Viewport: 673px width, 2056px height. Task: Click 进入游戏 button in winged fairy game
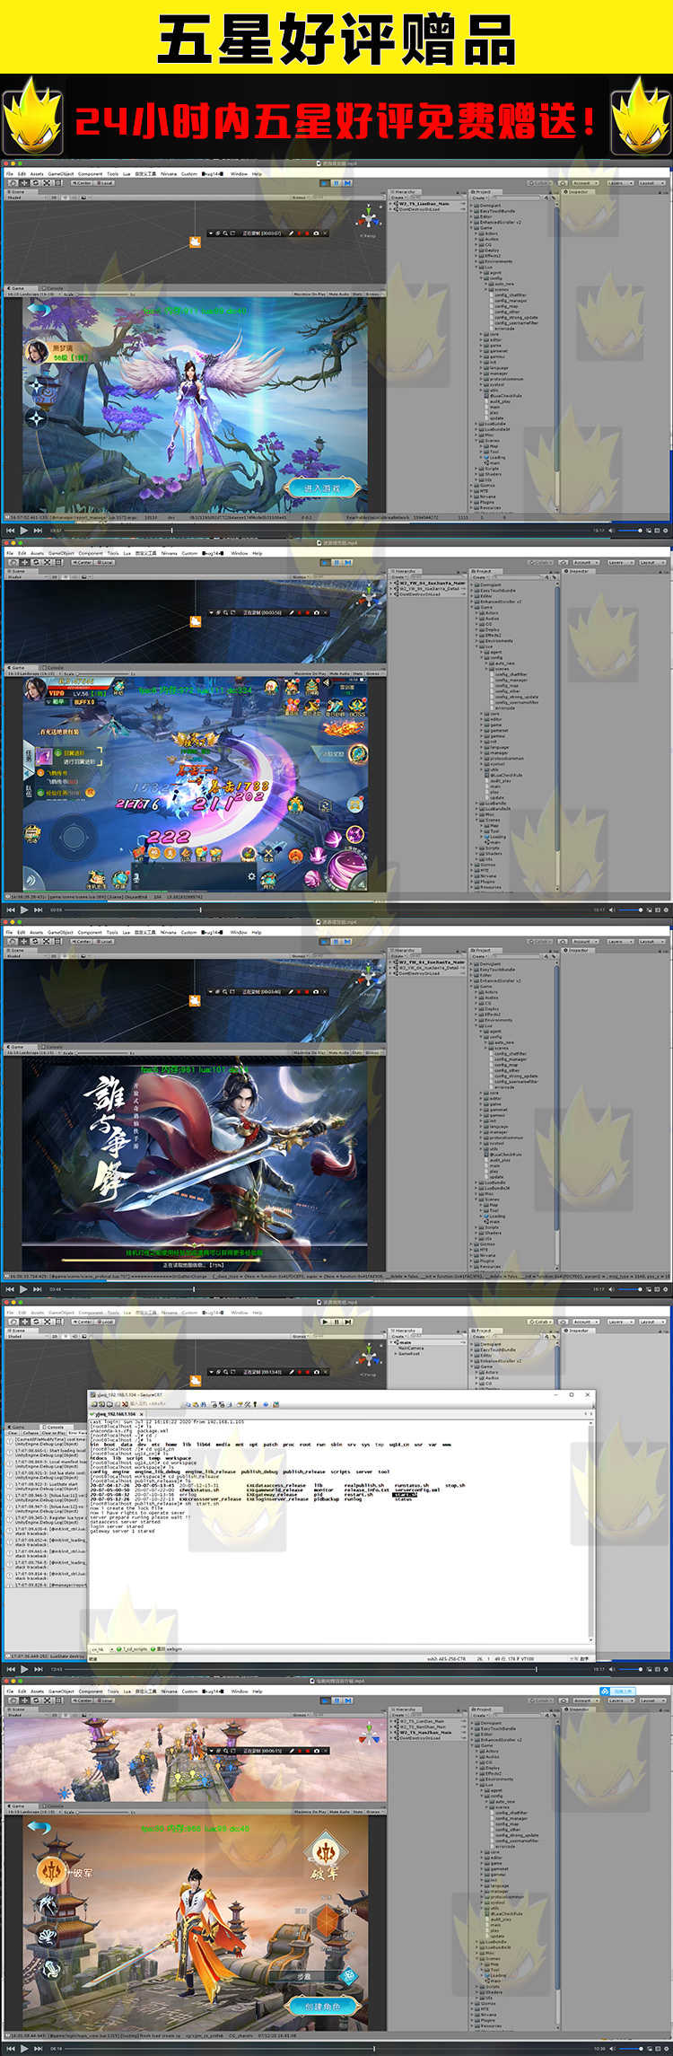323,488
